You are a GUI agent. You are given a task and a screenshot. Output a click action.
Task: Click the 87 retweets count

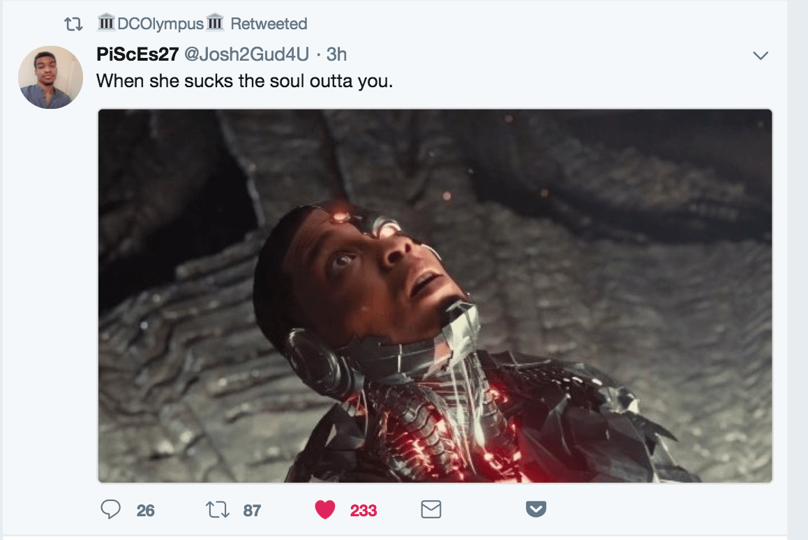coord(252,511)
